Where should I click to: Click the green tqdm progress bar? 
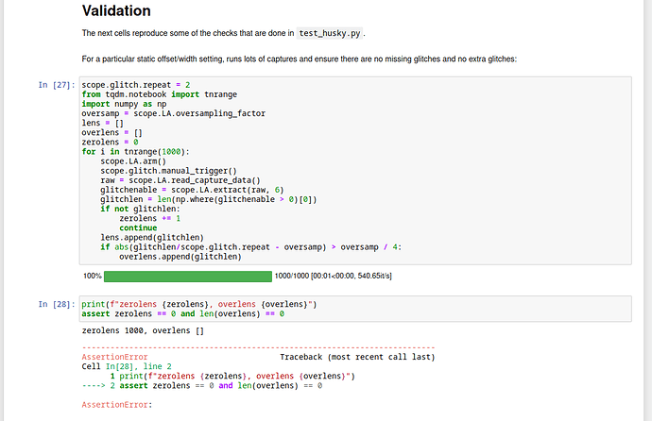(187, 277)
